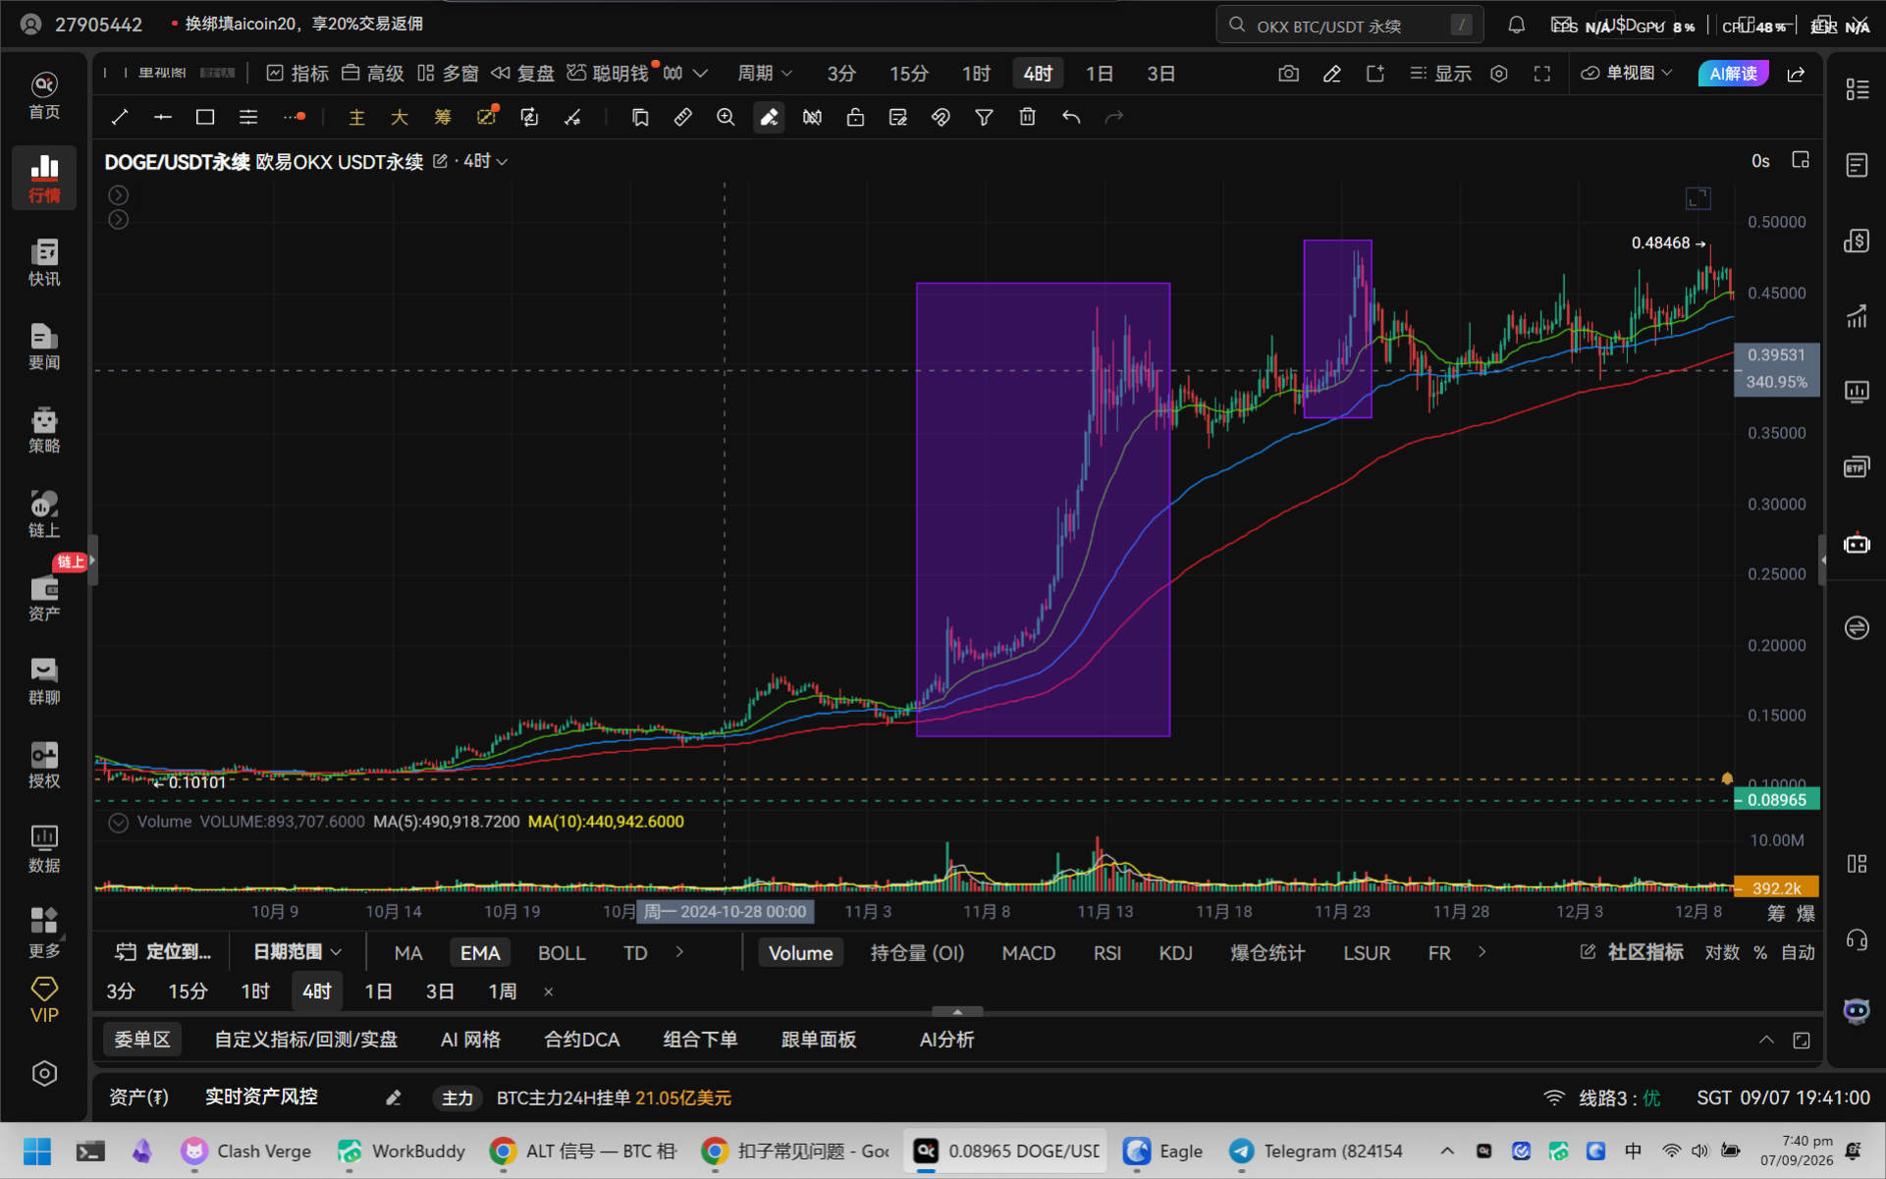This screenshot has width=1886, height=1179.
Task: Open the 快讯 news flash sidebar icon
Action: (x=44, y=262)
